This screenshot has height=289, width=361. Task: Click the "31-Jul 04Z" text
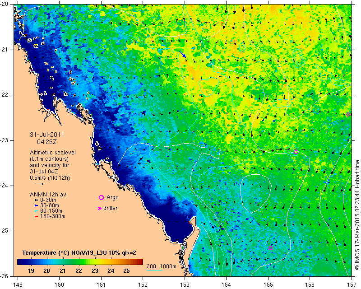coord(44,172)
